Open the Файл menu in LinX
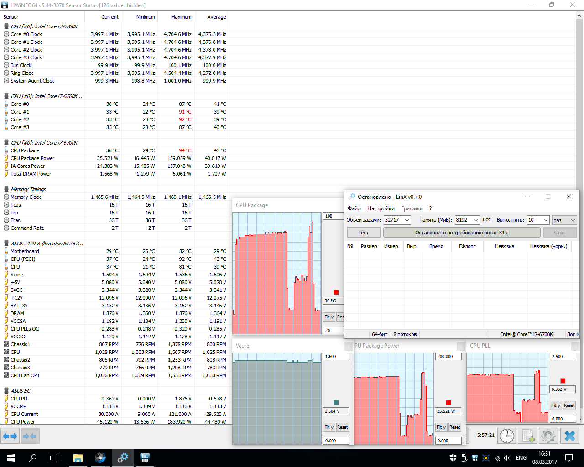Screen dimensions: 584x467 (x=355, y=208)
